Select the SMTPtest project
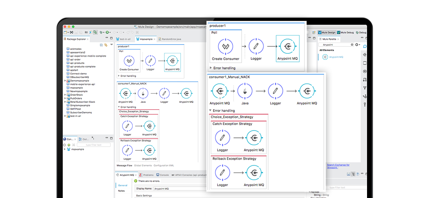 point(74,109)
